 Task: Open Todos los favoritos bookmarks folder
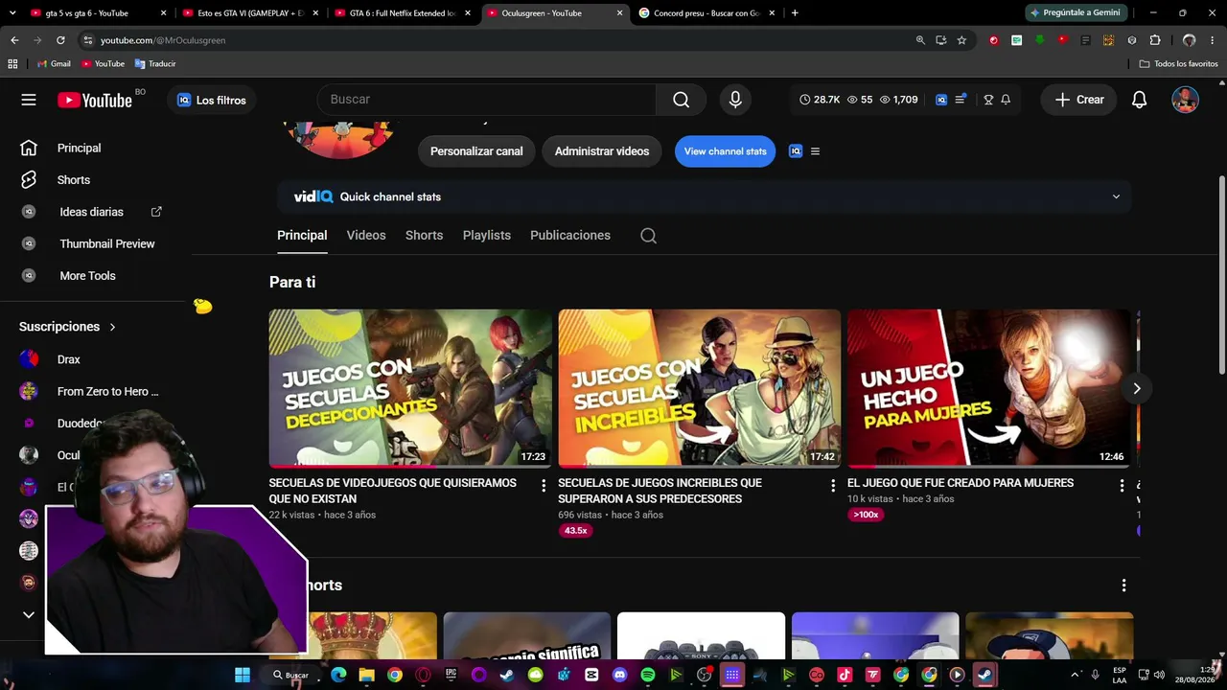pyautogui.click(x=1179, y=63)
